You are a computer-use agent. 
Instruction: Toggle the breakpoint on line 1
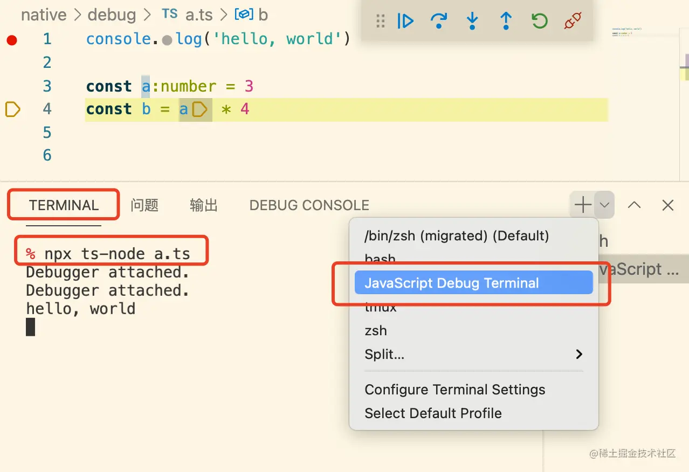[12, 38]
